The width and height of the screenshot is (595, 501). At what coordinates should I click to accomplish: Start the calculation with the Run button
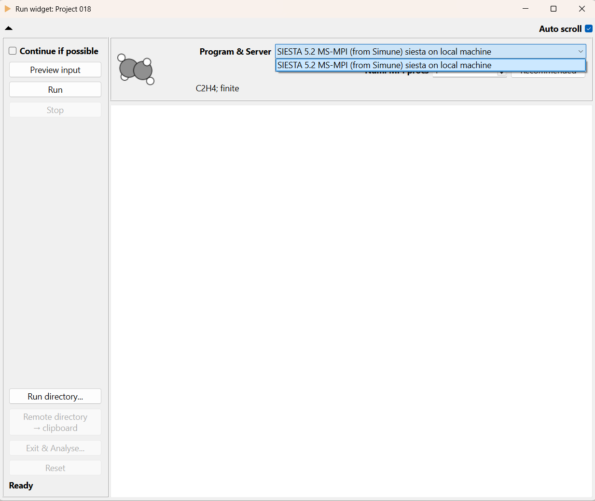[55, 89]
